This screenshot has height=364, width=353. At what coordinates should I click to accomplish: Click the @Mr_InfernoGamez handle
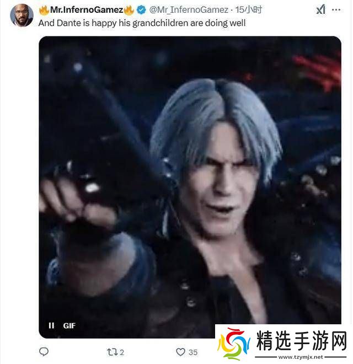189,10
